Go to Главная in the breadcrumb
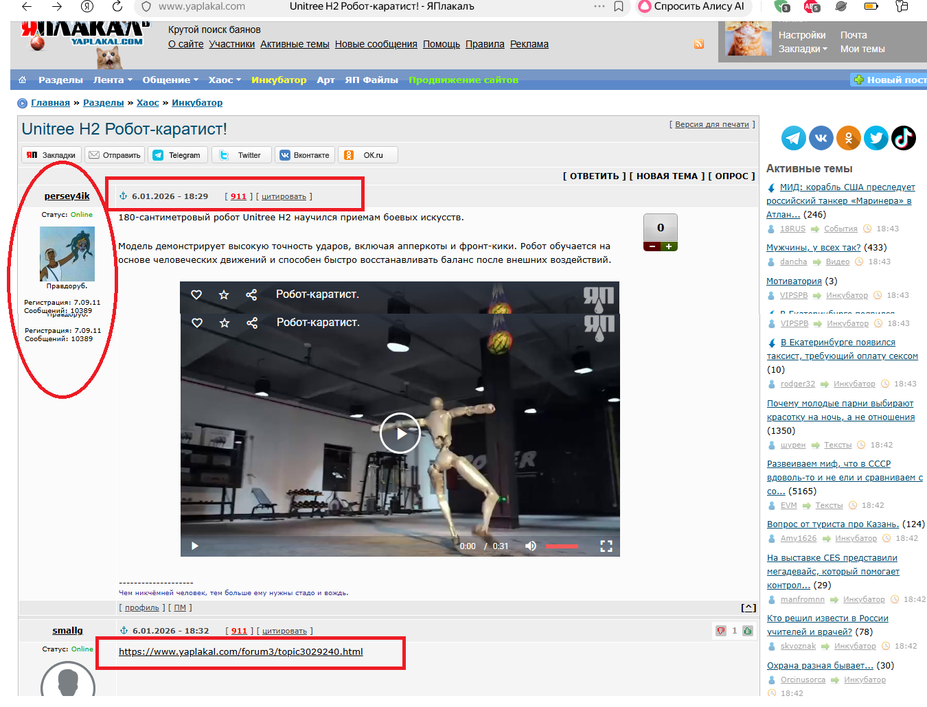This screenshot has height=707, width=927. click(50, 102)
